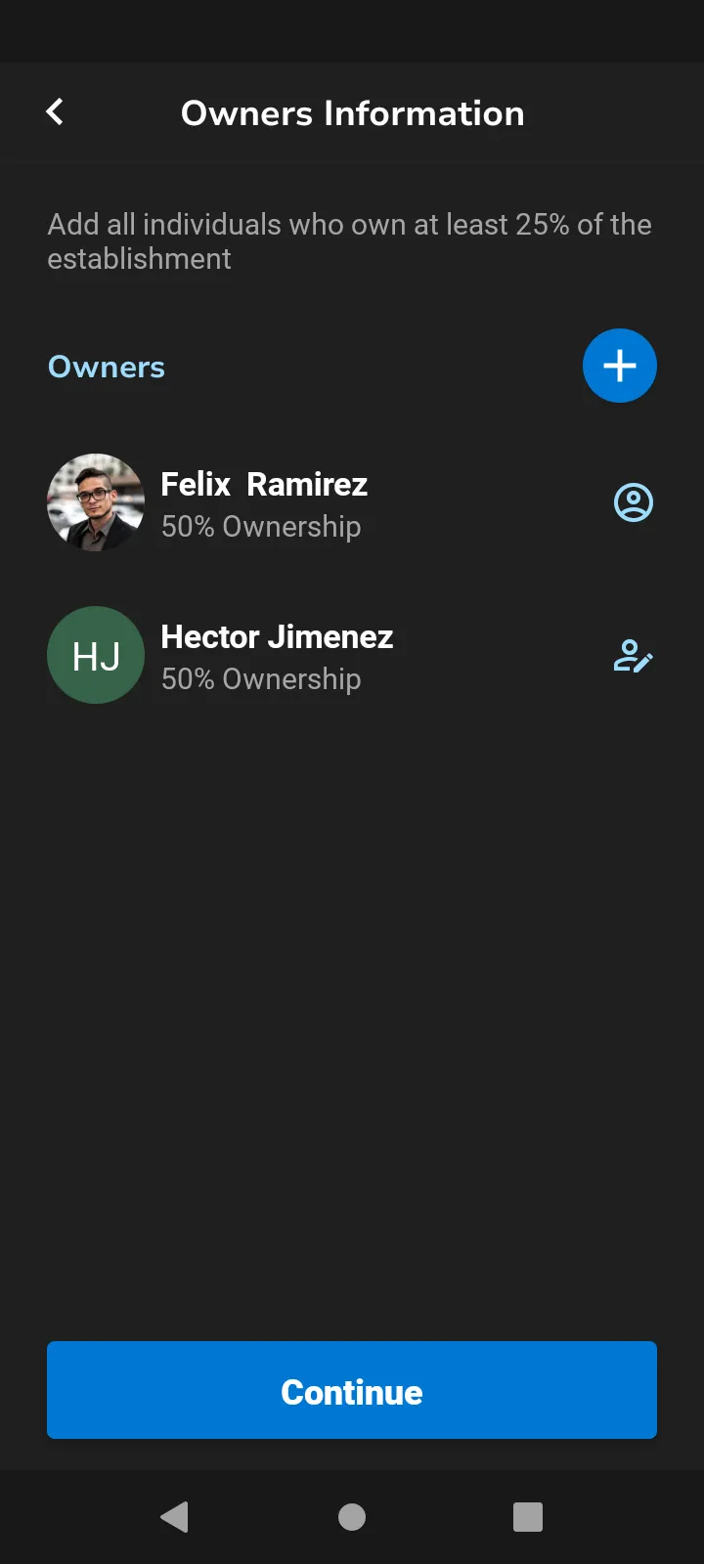
Task: Tap Hector Jimenez edit-person pencil icon
Action: point(633,656)
